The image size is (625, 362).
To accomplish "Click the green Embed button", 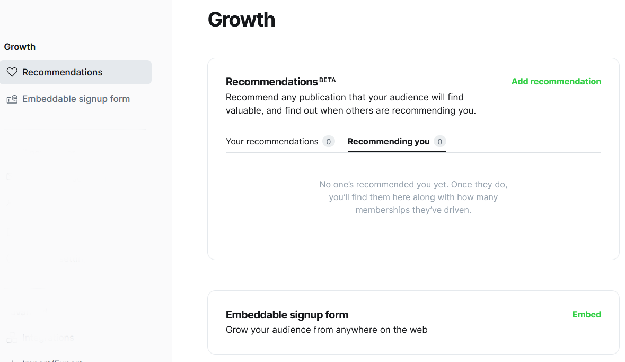I will tap(586, 314).
